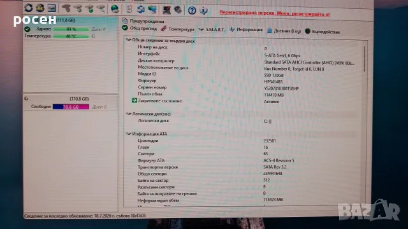The image size is (408, 229).
Task: Open the blue info bubble icon
Action: point(203,10)
